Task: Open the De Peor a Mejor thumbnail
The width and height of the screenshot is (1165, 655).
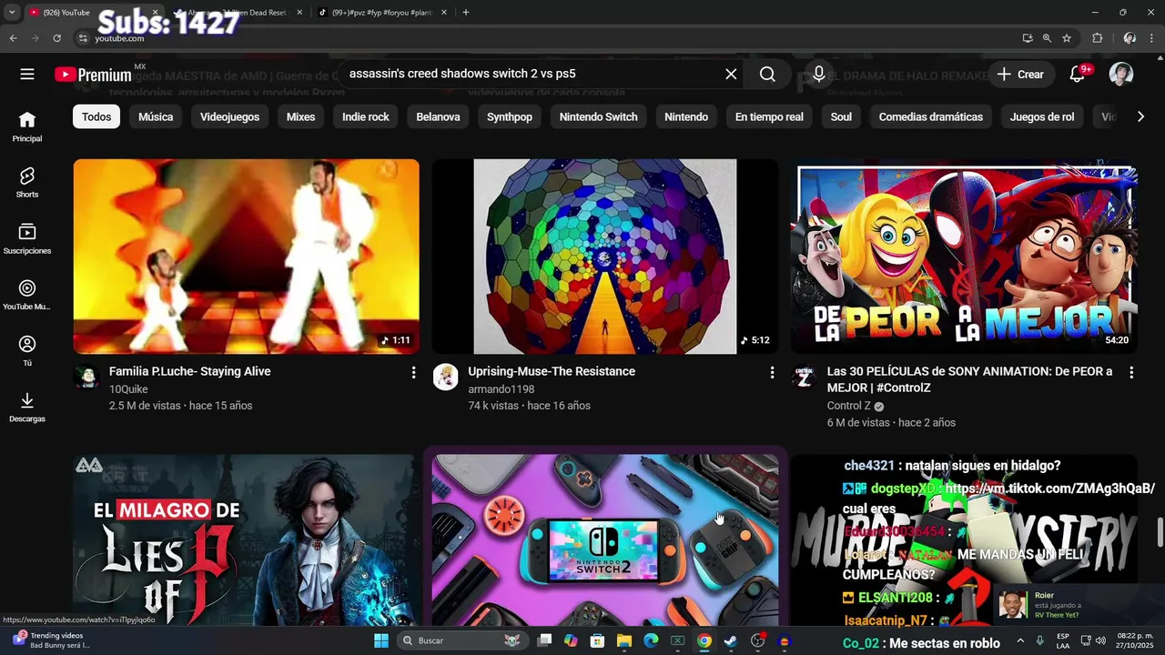Action: click(964, 257)
